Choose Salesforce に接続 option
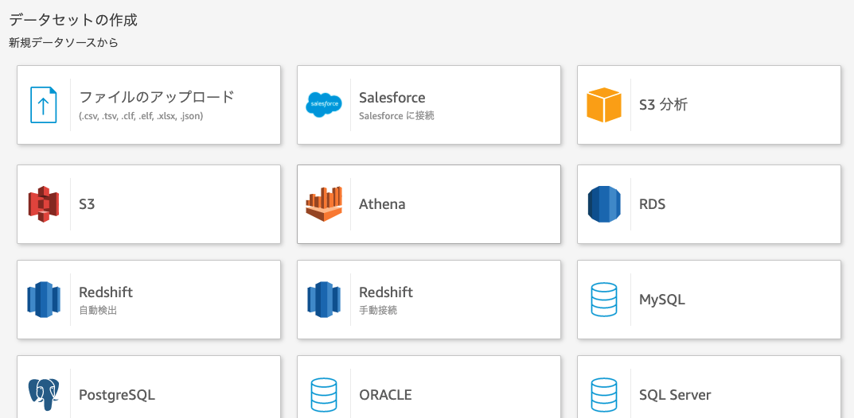Image resolution: width=854 pixels, height=418 pixels. 396,116
